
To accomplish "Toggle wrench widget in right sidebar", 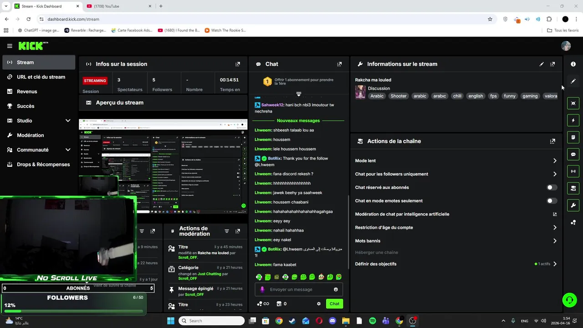I will (573, 205).
